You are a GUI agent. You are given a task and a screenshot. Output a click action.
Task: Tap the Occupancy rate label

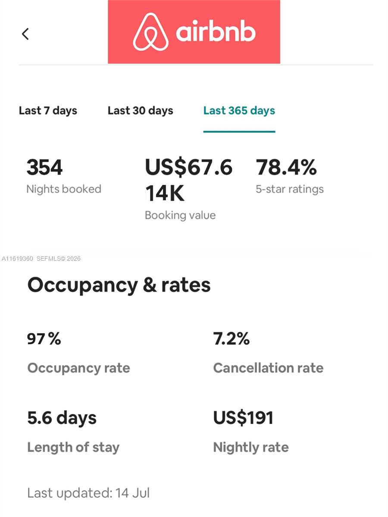pyautogui.click(x=78, y=368)
